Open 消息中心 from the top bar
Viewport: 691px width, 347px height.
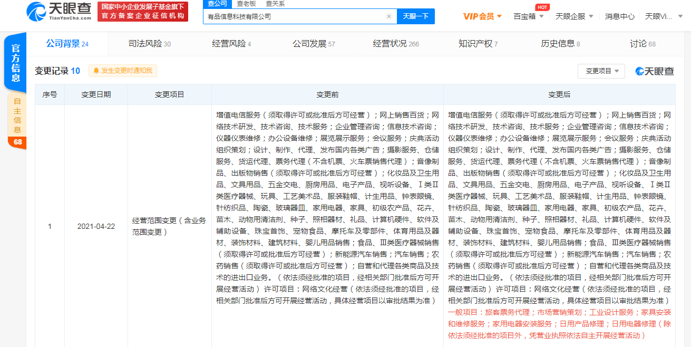click(x=619, y=16)
